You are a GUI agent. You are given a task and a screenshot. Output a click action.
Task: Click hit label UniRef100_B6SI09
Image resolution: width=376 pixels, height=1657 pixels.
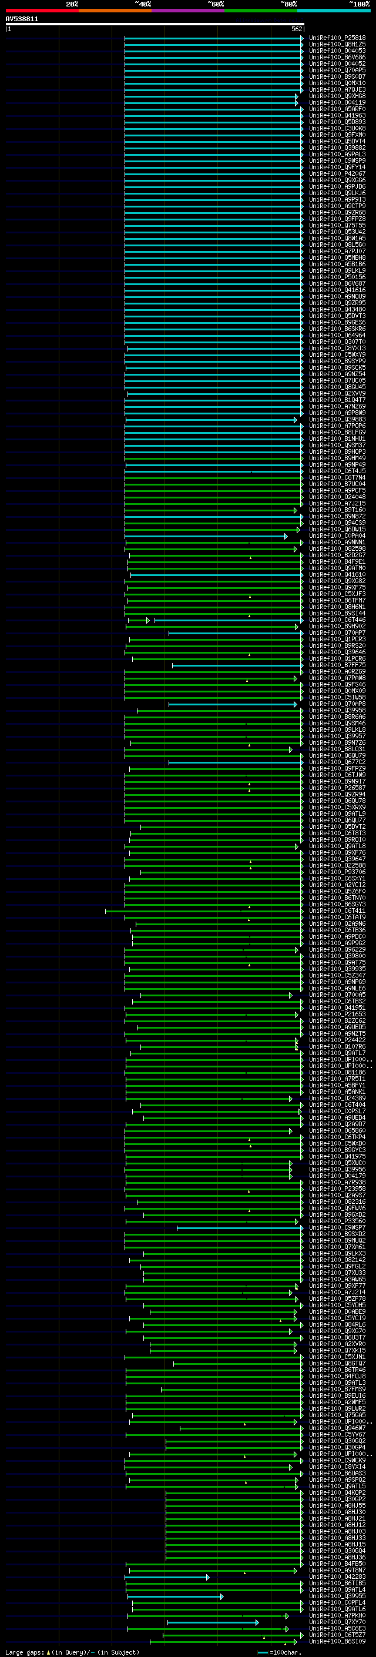coord(337,1641)
